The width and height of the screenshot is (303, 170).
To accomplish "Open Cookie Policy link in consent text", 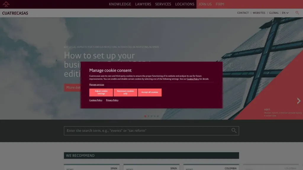I will point(193,79).
